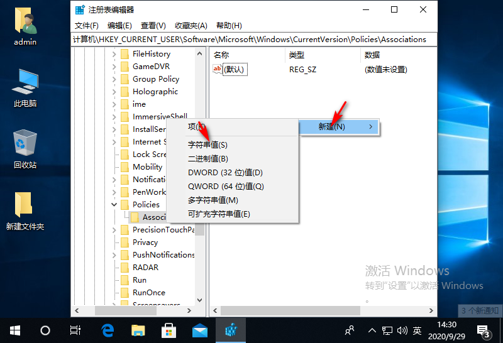Image resolution: width=503 pixels, height=343 pixels.
Task: Open the 查看(V) menu
Action: (x=153, y=26)
